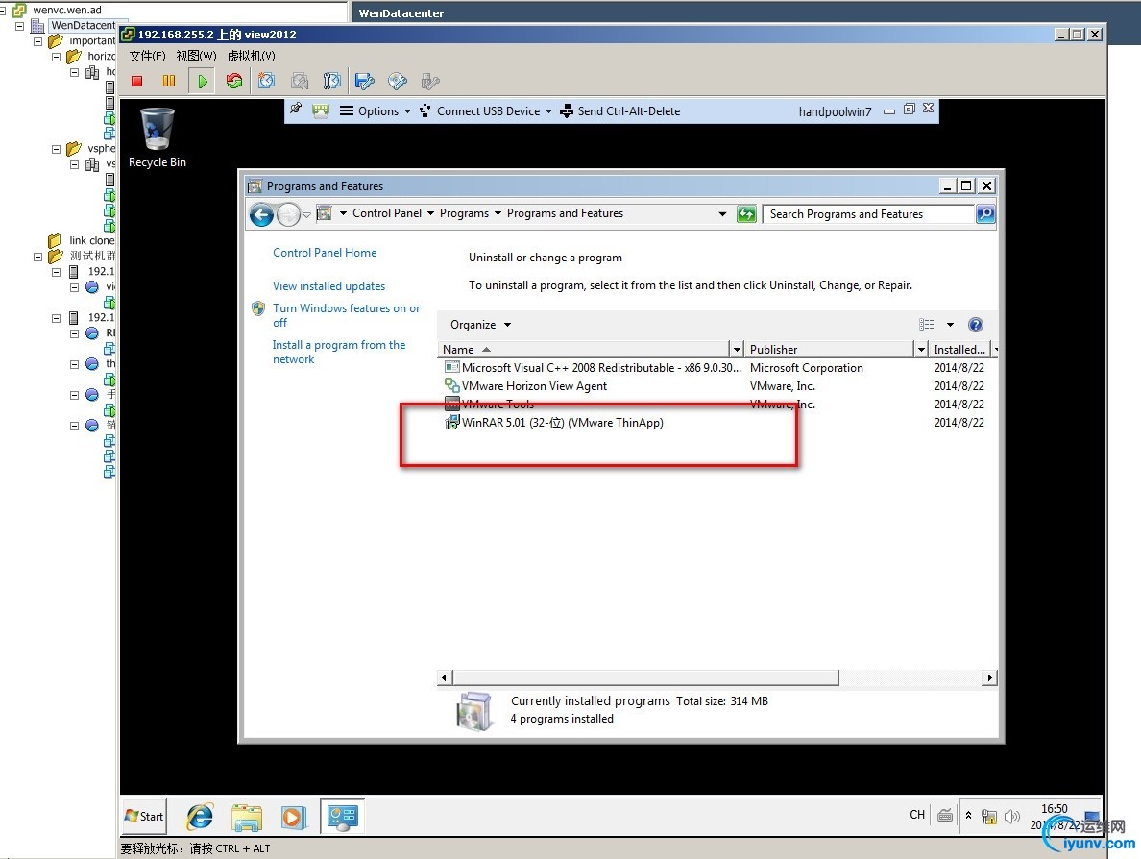1141x859 pixels.
Task: Click the Take Snapshot toolbar icon
Action: (x=267, y=81)
